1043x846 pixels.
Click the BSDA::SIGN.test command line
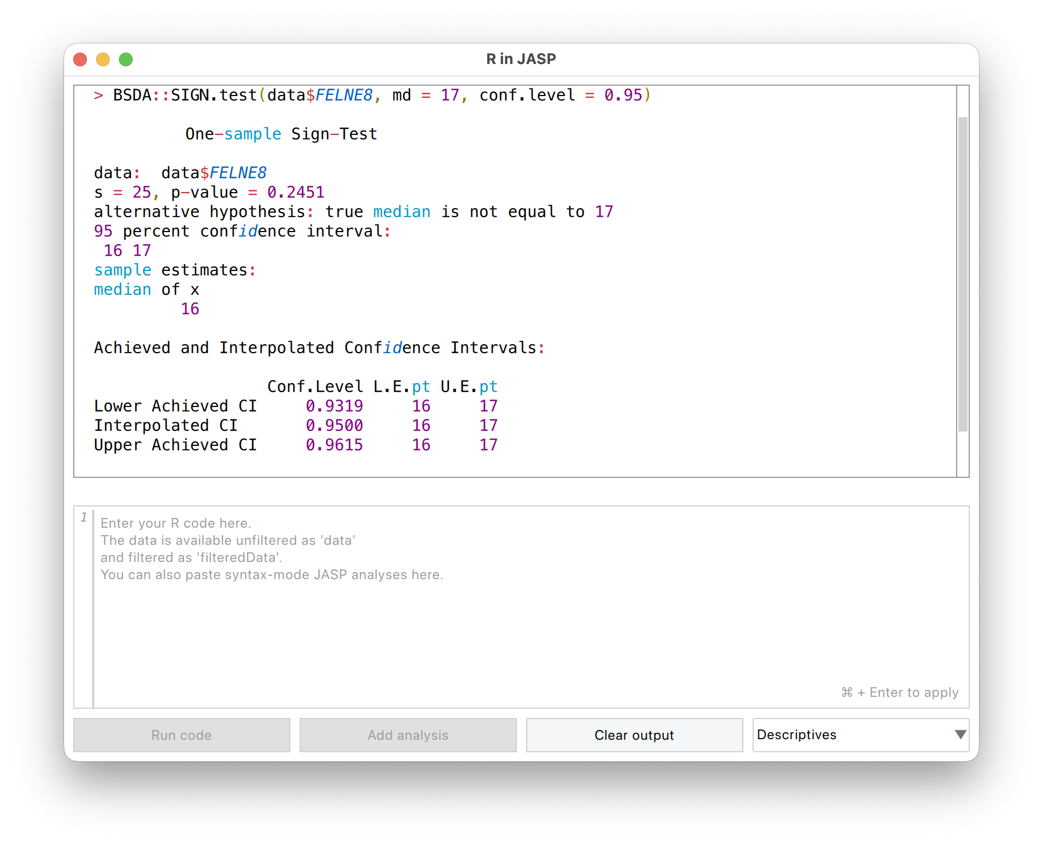point(372,95)
